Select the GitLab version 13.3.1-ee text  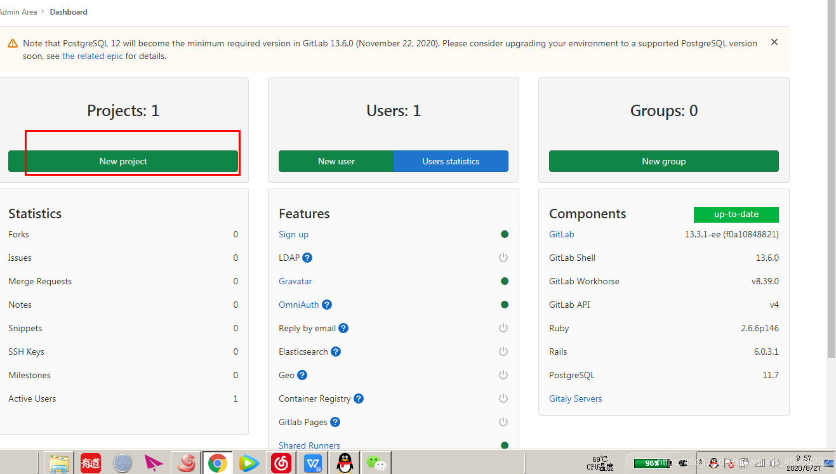(731, 234)
